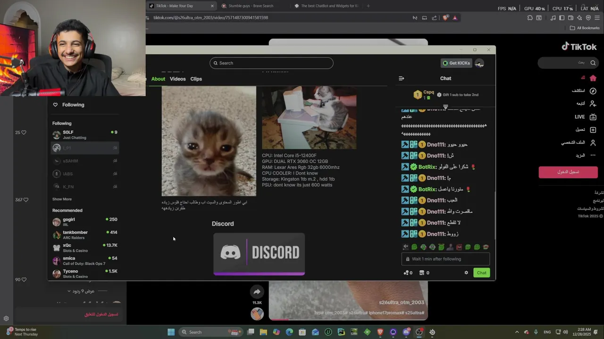The width and height of the screenshot is (604, 339).
Task: Click the chat message input field
Action: tap(445, 259)
